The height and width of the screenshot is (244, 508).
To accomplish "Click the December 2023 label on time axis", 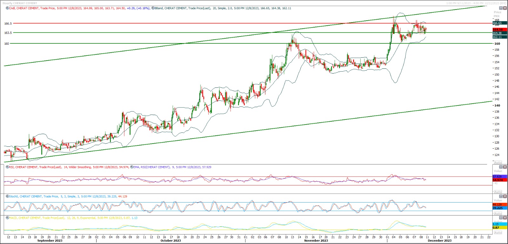I will pyautogui.click(x=439, y=241).
